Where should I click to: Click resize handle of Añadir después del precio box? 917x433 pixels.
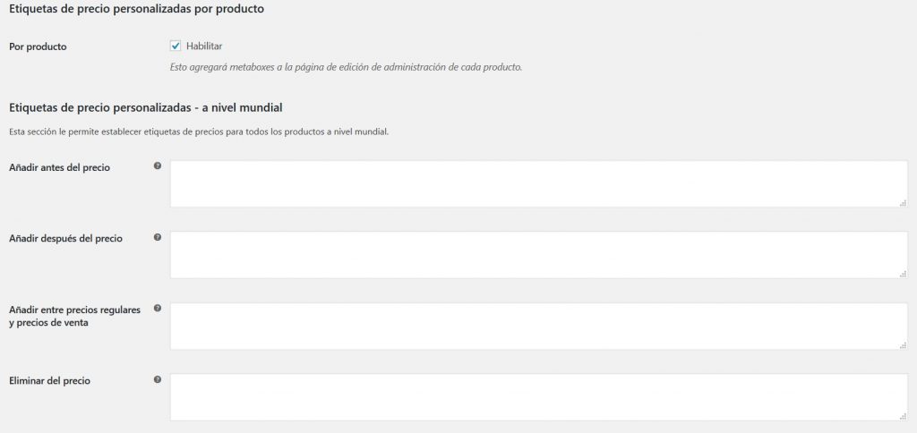coord(903,274)
